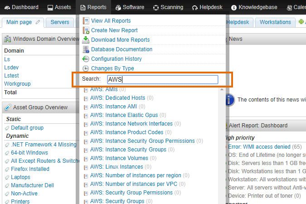Viewport: 306px width, 204px height.
Task: Open the AWS: Dedicated Hosts report
Action: coord(117,98)
